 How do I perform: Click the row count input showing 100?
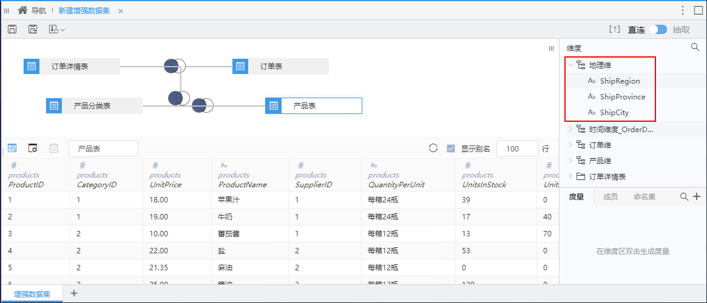[517, 148]
